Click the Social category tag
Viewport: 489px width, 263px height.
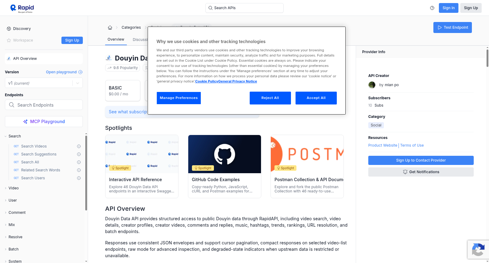coord(376,125)
